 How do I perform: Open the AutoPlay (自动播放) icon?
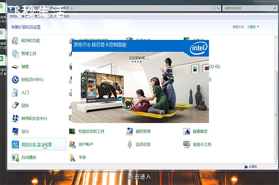tap(15, 158)
